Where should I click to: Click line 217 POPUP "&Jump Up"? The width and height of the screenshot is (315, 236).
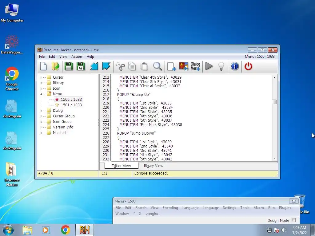pyautogui.click(x=134, y=95)
